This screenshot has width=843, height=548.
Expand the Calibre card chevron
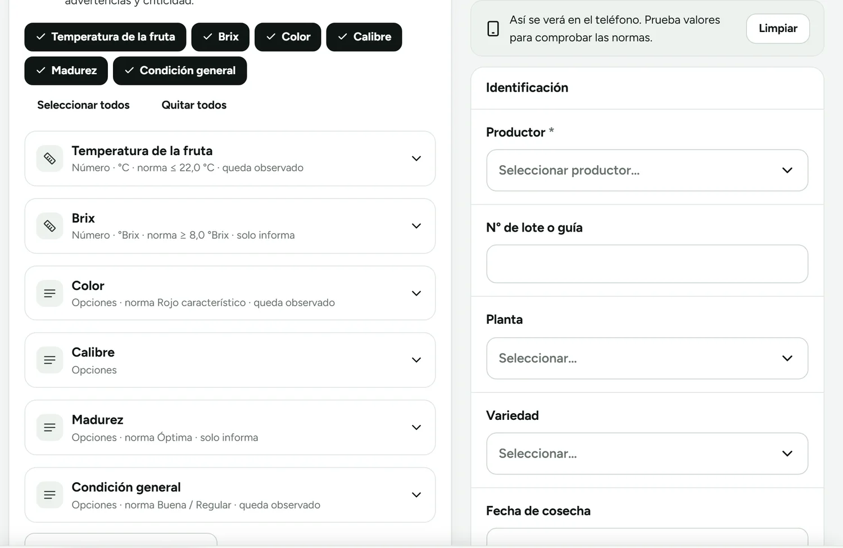[x=416, y=360]
